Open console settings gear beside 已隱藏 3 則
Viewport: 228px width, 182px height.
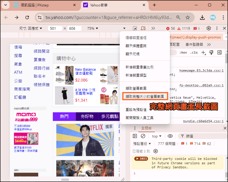tap(155, 151)
